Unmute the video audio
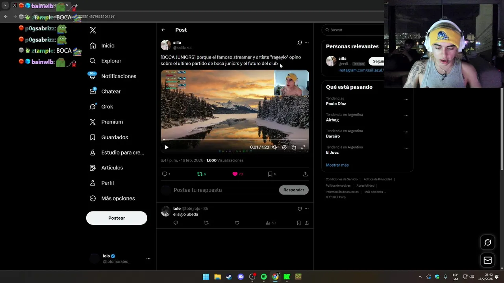Image resolution: width=504 pixels, height=283 pixels. pyautogui.click(x=275, y=147)
